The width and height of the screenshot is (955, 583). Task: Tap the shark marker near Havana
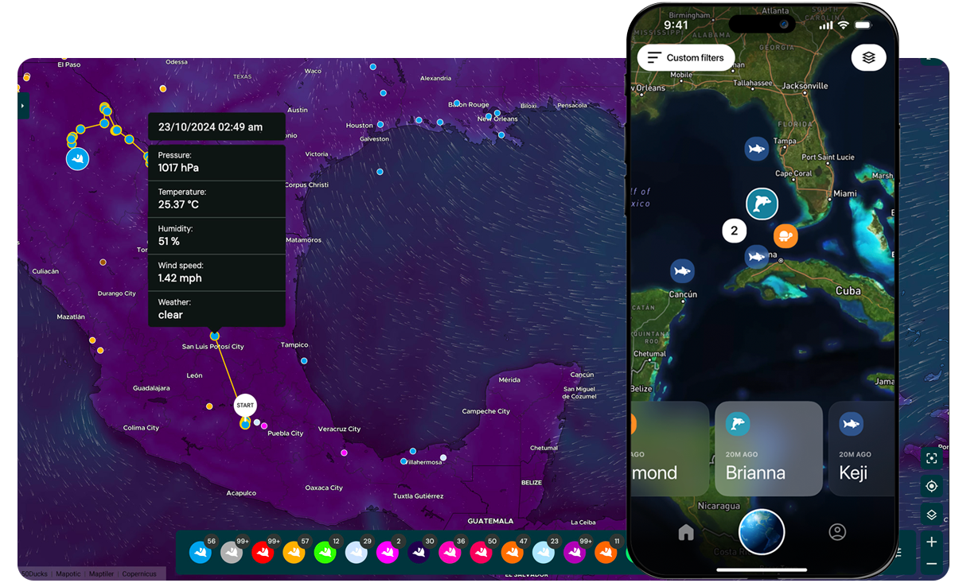click(756, 256)
